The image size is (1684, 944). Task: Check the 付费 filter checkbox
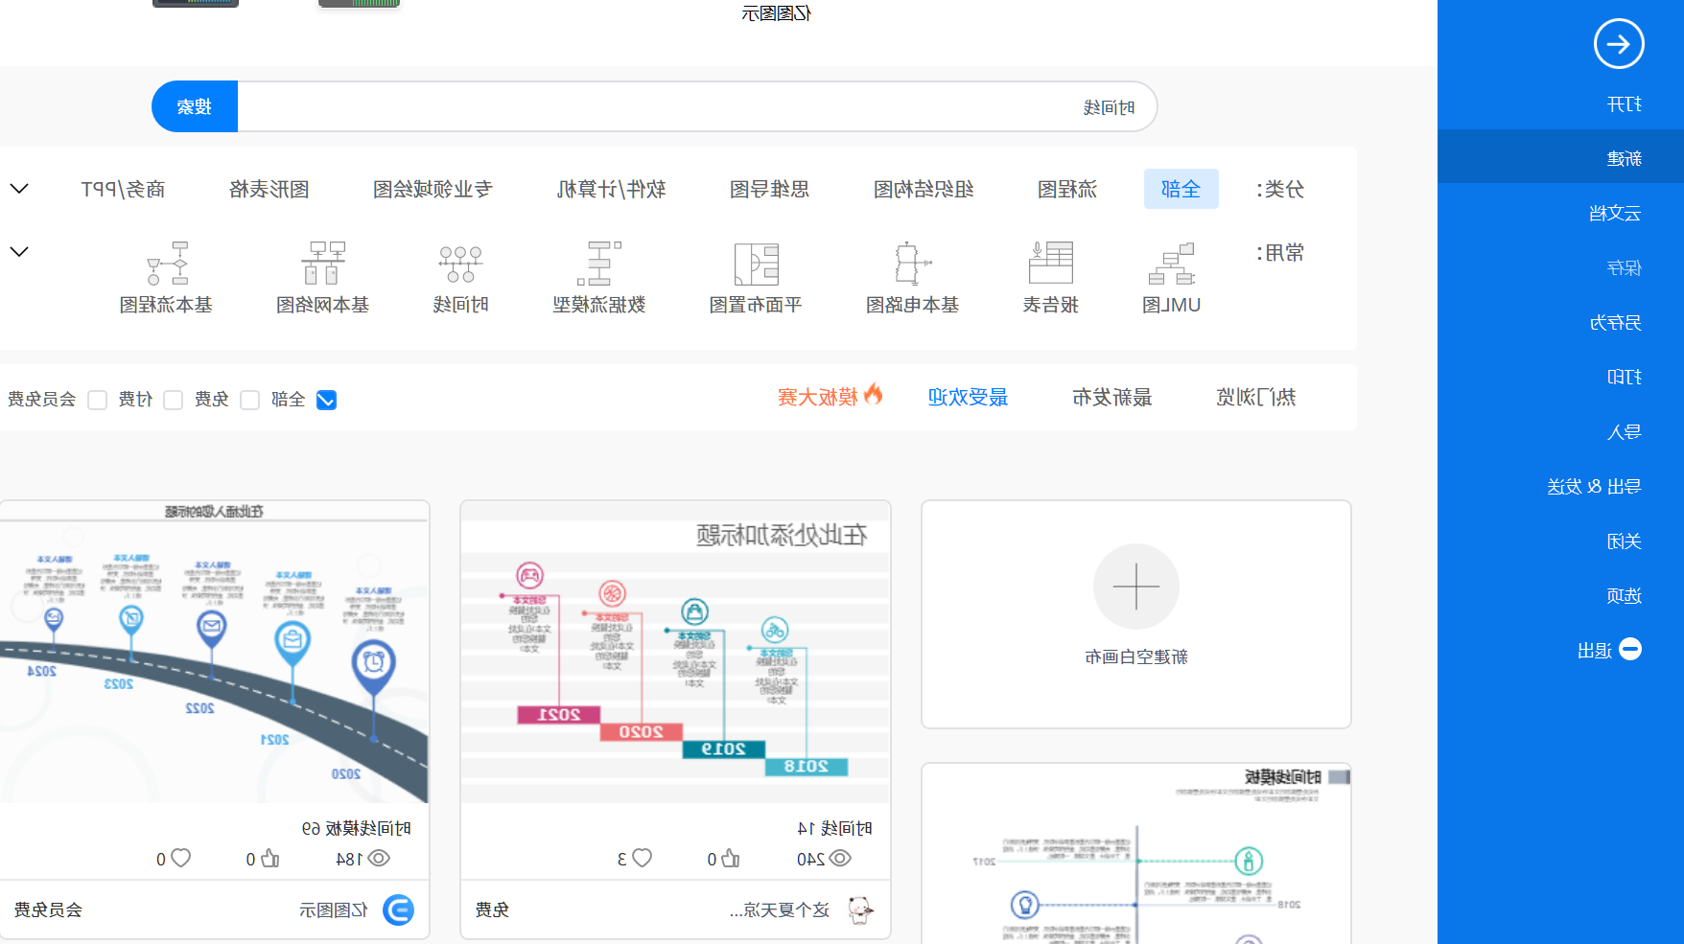173,400
